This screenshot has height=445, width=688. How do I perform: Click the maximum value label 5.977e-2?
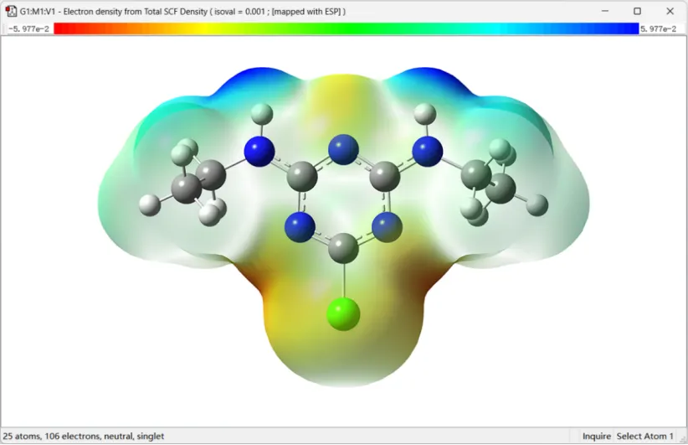coord(658,29)
